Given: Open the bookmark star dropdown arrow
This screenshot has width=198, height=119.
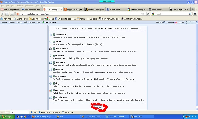Looking at the screenshot, I should point(145,14).
